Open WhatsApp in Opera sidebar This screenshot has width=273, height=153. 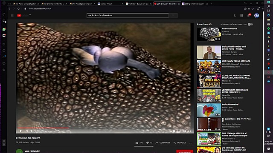(x=4, y=29)
